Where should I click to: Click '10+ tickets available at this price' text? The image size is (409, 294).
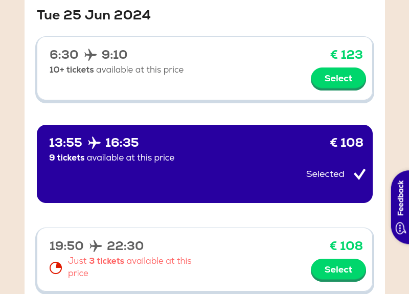click(x=117, y=70)
